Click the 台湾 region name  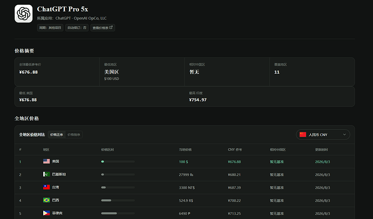coord(56,187)
